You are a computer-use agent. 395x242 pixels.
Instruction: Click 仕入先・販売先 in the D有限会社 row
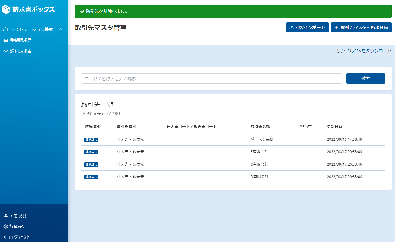pyautogui.click(x=130, y=177)
